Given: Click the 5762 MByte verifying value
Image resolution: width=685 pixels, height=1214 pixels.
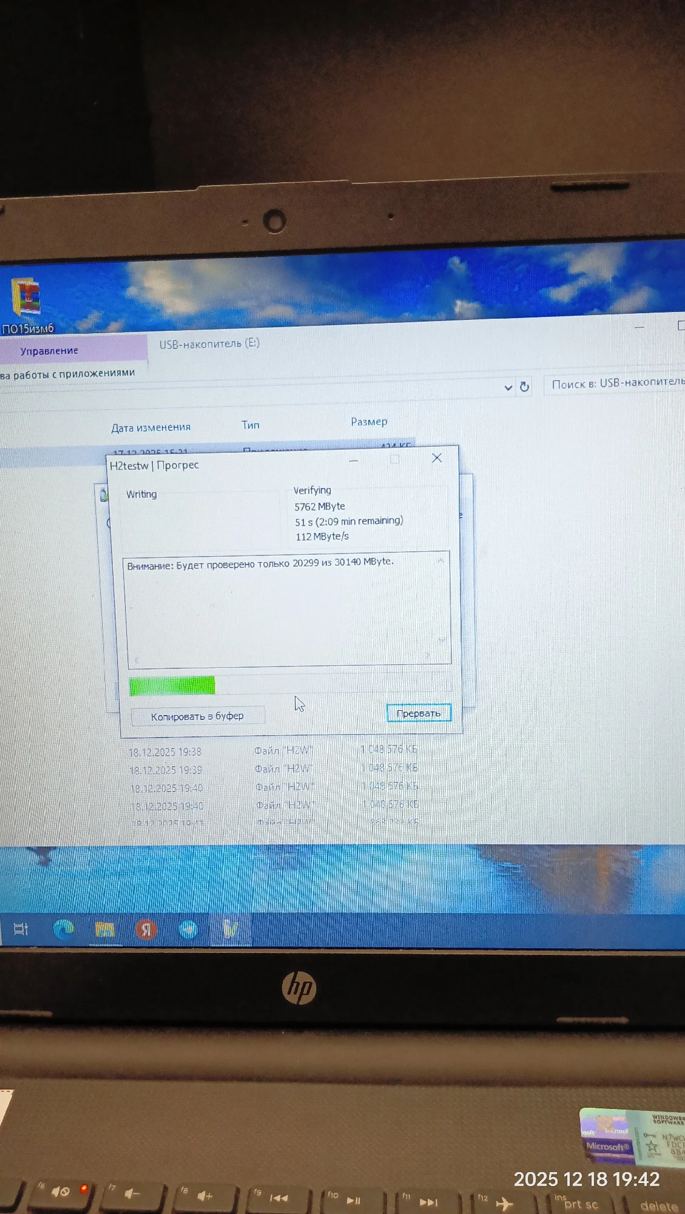Looking at the screenshot, I should pos(320,506).
